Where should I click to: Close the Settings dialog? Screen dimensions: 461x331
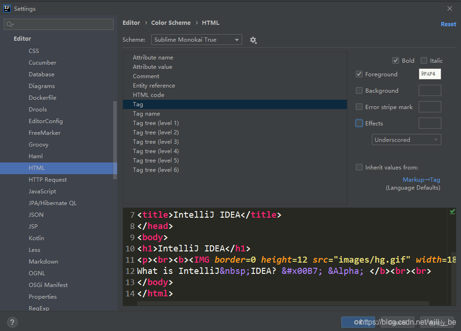pos(450,8)
